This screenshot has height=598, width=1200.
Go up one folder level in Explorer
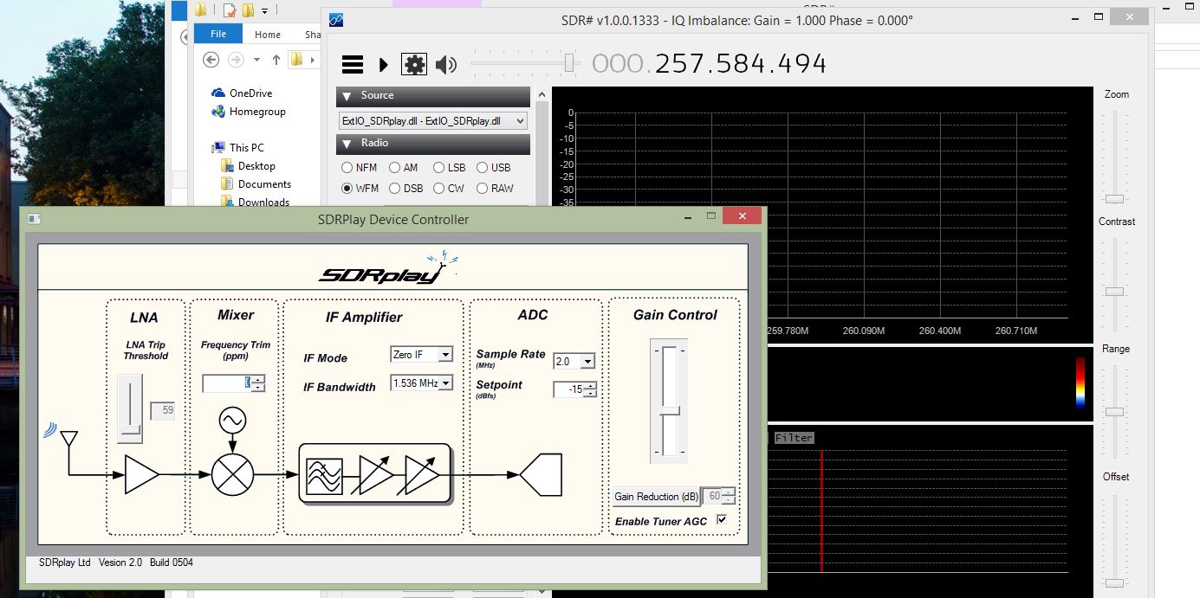pyautogui.click(x=276, y=60)
